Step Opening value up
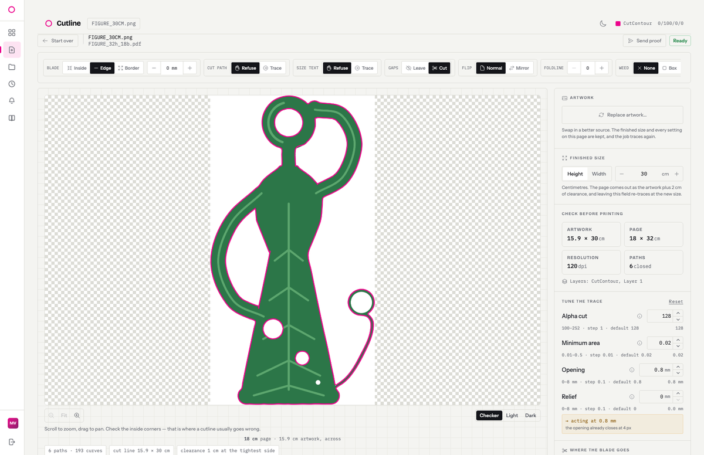Image resolution: width=704 pixels, height=455 pixels. click(x=678, y=367)
